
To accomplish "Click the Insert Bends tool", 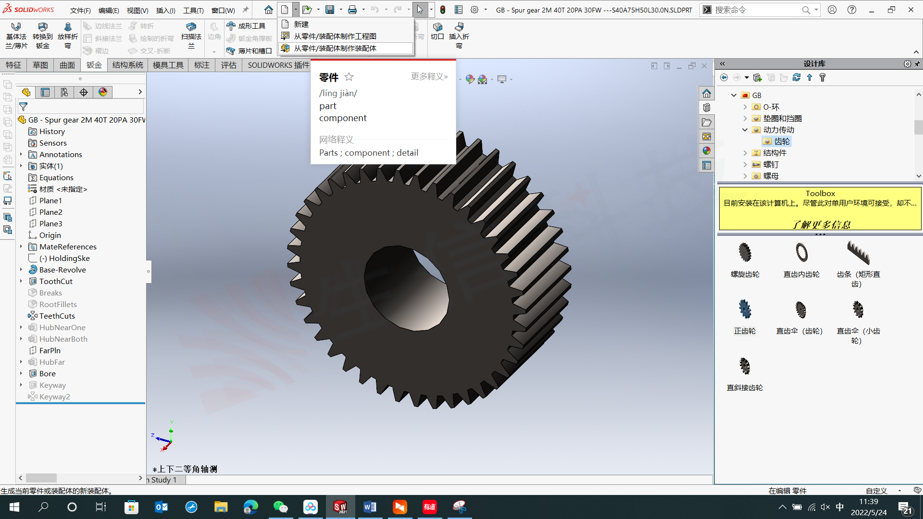I will pos(459,36).
